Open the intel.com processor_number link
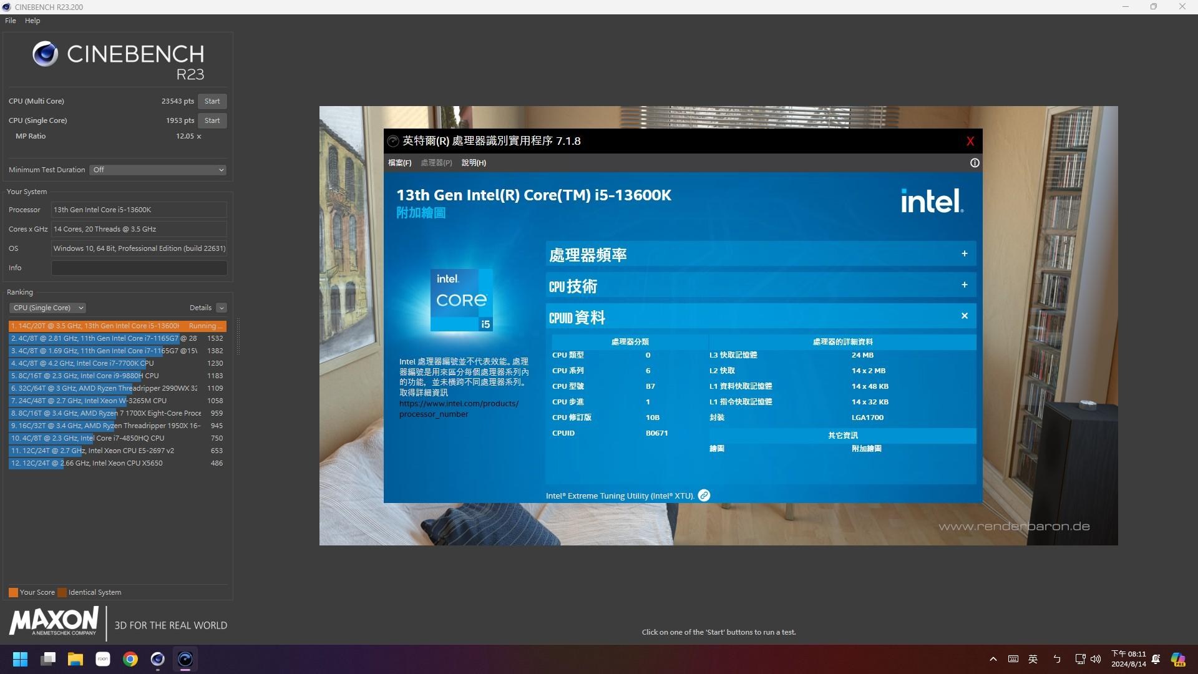The image size is (1198, 674). [x=459, y=408]
